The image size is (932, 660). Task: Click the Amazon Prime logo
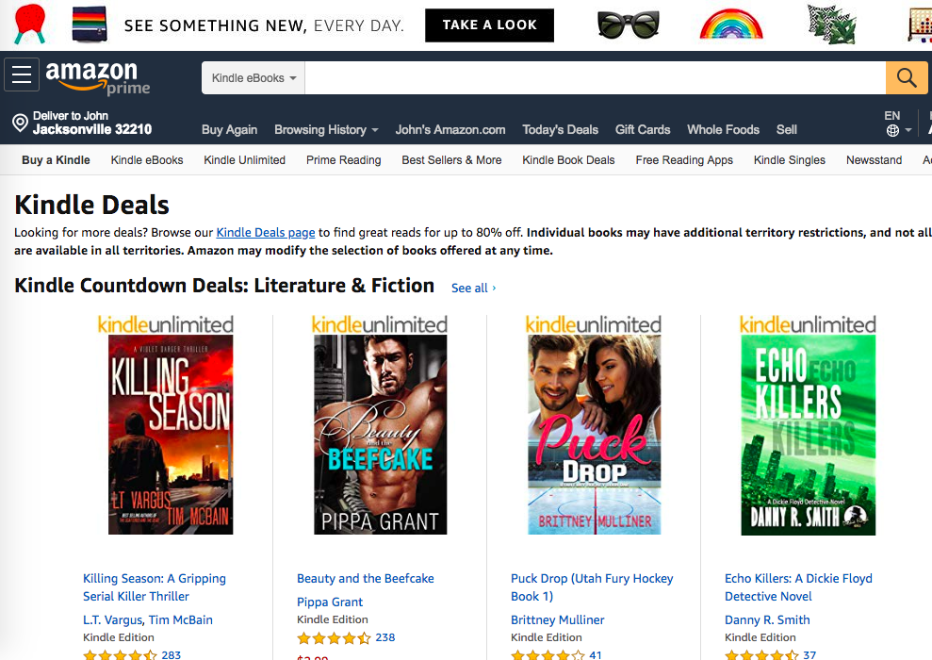pos(97,77)
